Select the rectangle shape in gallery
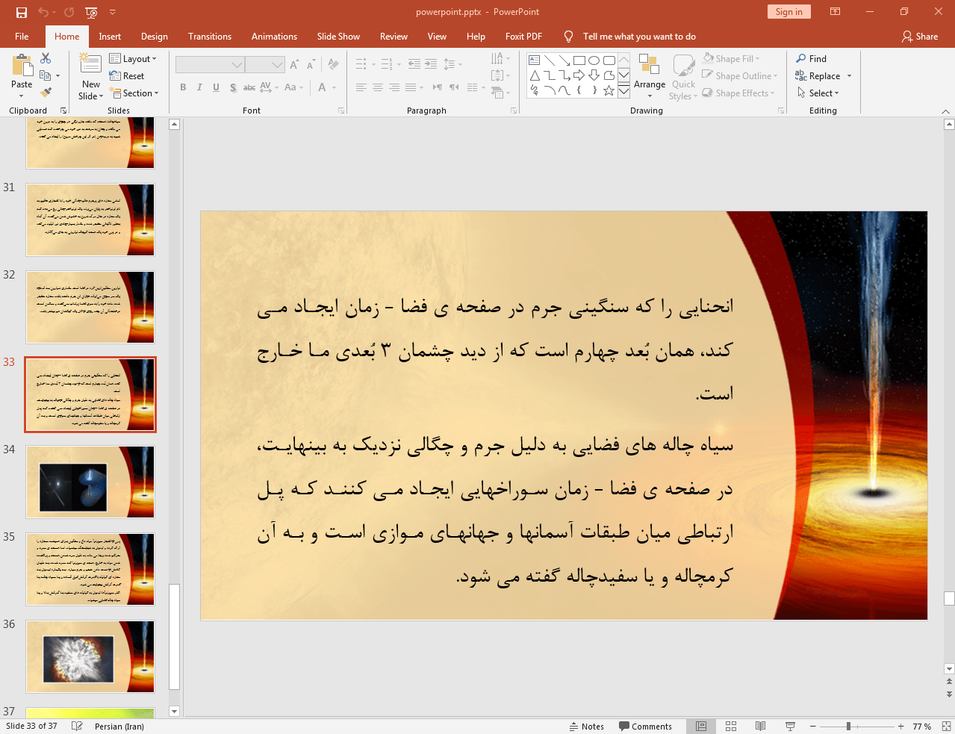Screen dimensions: 955x734 (x=579, y=60)
